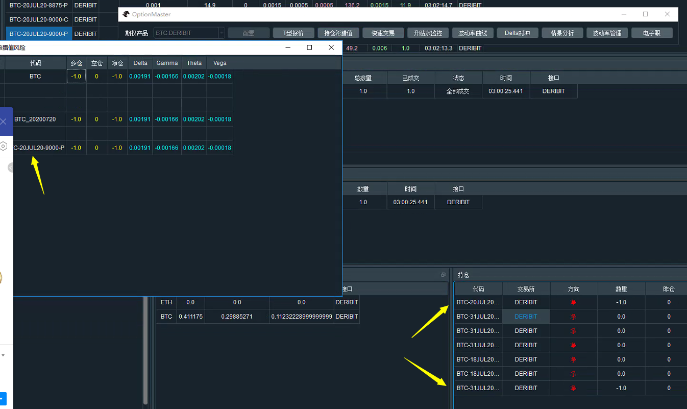This screenshot has height=409, width=687.
Task: Click the 空仓 column header
Action: pyautogui.click(x=96, y=63)
